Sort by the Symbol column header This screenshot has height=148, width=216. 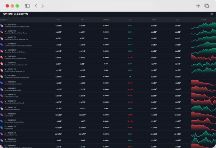pos(4,20)
